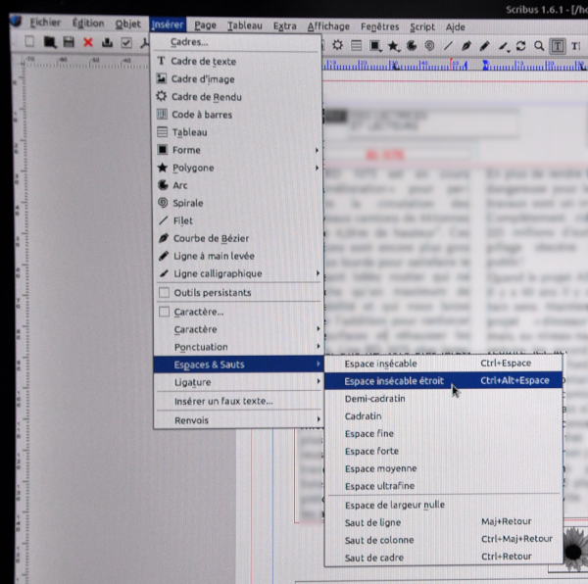Select the Render frame gear toolbar icon
The image size is (588, 584).
point(338,45)
